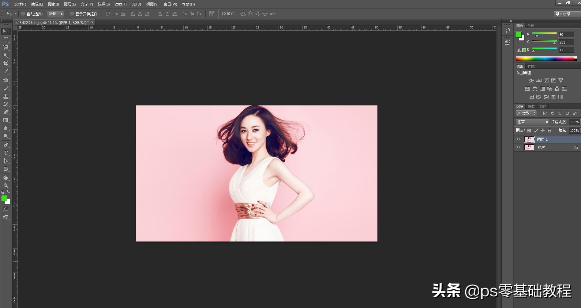The image size is (581, 308).
Task: Select the Move tool
Action: (6, 31)
